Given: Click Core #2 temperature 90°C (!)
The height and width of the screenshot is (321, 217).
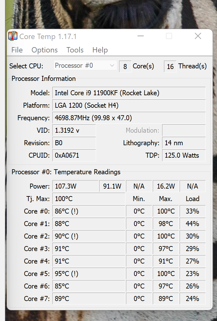Looking at the screenshot, I should click(89, 236).
